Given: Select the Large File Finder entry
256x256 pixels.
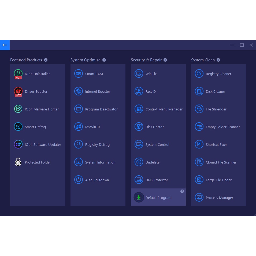Looking at the screenshot, I should coord(218,180).
